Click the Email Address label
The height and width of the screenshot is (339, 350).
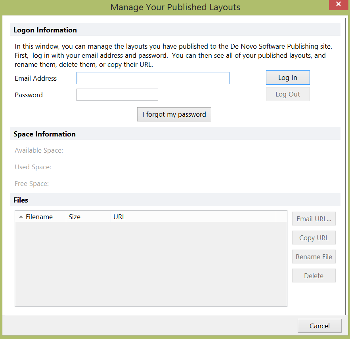tap(36, 78)
